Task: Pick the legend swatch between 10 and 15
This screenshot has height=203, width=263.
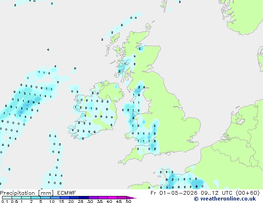Action: [55, 198]
